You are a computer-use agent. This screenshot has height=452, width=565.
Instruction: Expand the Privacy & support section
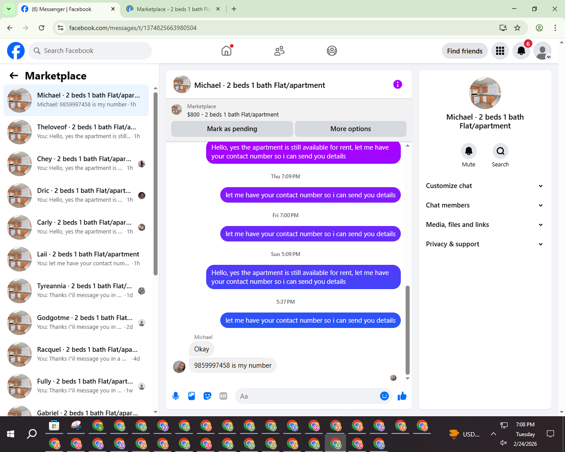485,244
